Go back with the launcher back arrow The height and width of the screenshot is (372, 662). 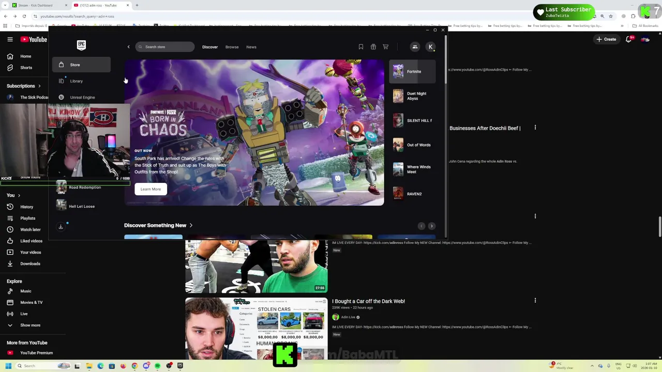pos(129,47)
